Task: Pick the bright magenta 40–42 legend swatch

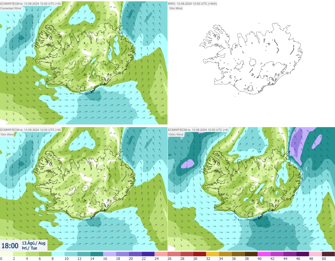Action: click(x=264, y=254)
